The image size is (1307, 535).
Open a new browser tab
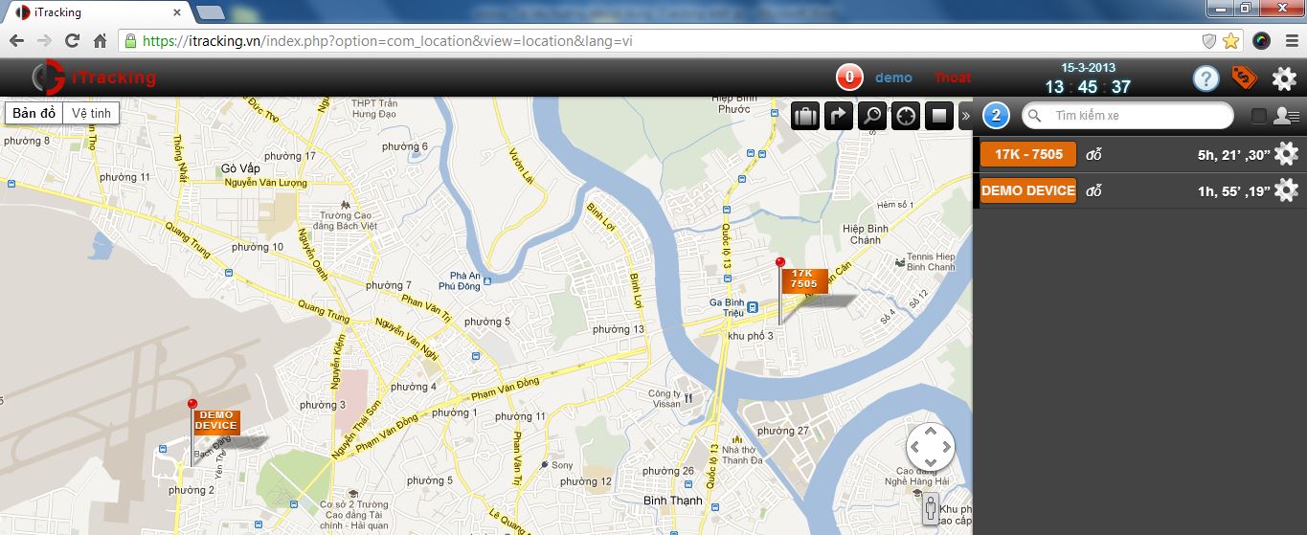211,12
